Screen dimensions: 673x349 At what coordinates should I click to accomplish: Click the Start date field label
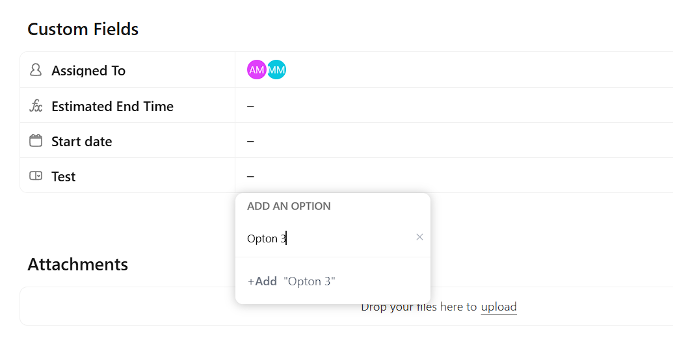pyautogui.click(x=82, y=142)
